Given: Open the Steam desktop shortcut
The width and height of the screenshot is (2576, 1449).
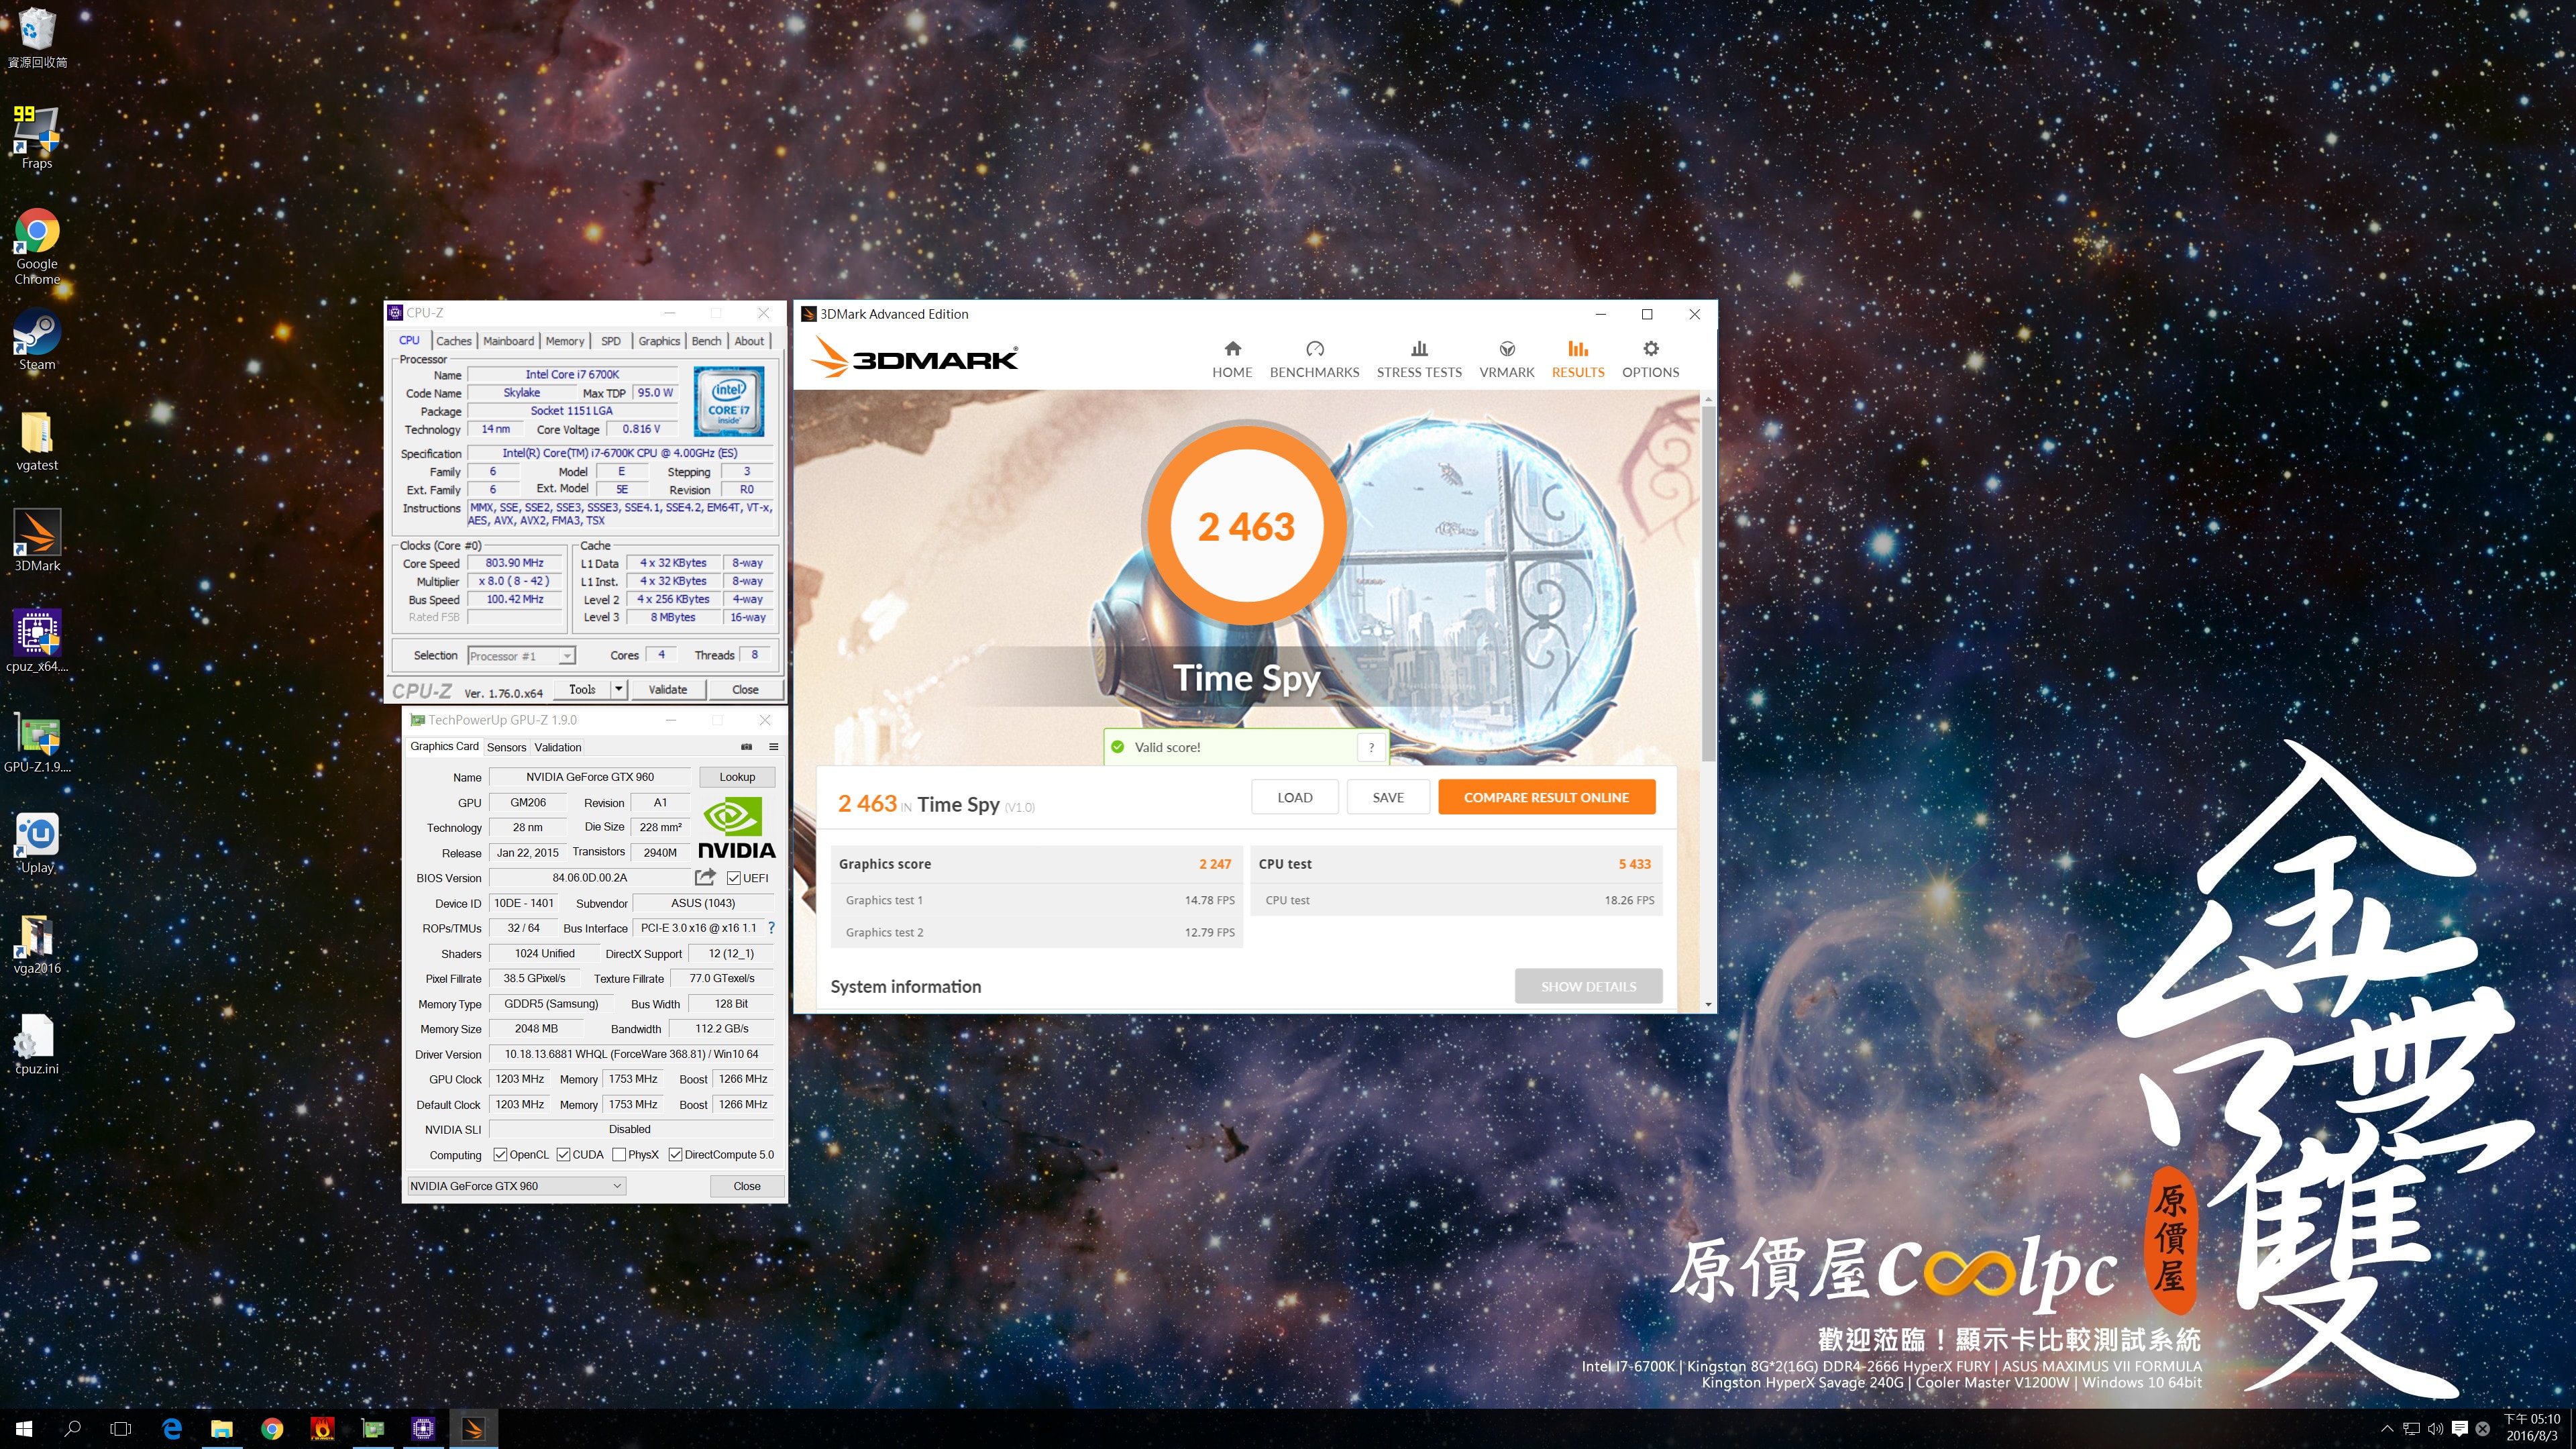Looking at the screenshot, I should pyautogui.click(x=37, y=340).
